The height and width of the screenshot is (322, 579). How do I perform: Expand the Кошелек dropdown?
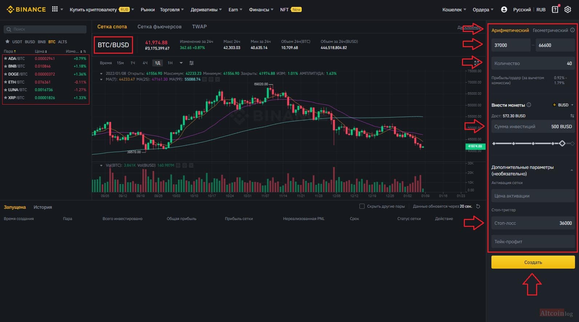pos(454,9)
